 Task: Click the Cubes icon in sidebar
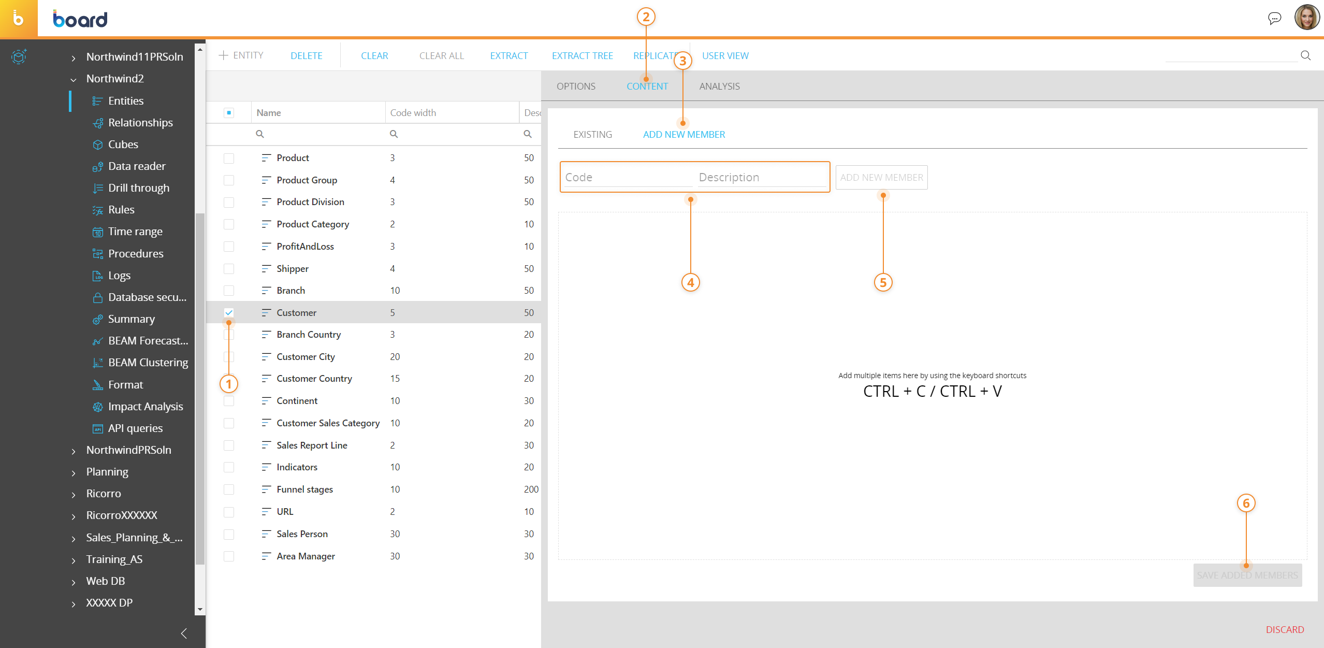coord(97,145)
